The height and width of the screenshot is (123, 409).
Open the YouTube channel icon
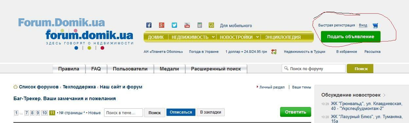coord(187,25)
